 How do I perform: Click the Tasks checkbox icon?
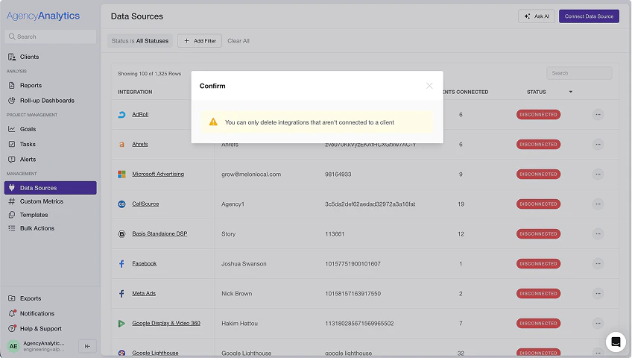pyautogui.click(x=12, y=144)
